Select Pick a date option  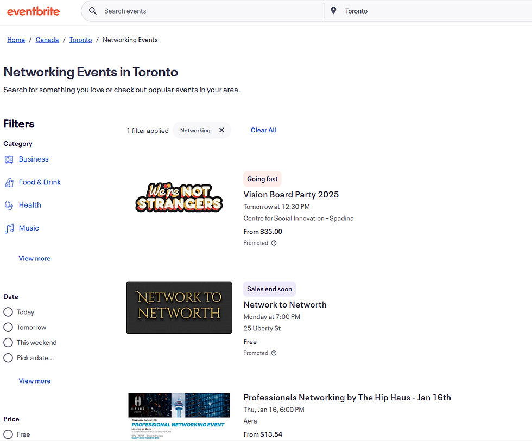[x=8, y=357]
